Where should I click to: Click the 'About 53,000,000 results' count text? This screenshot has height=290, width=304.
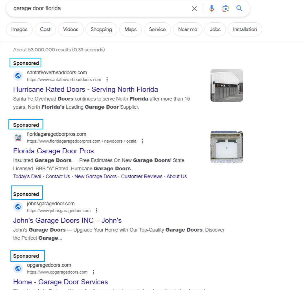coord(59,50)
